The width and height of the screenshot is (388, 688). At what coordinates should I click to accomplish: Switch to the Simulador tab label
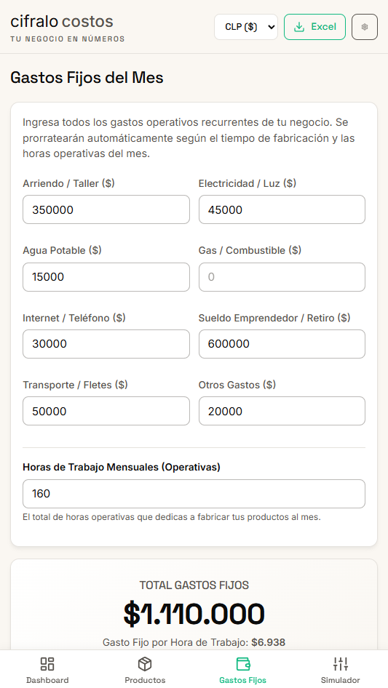coord(341,680)
